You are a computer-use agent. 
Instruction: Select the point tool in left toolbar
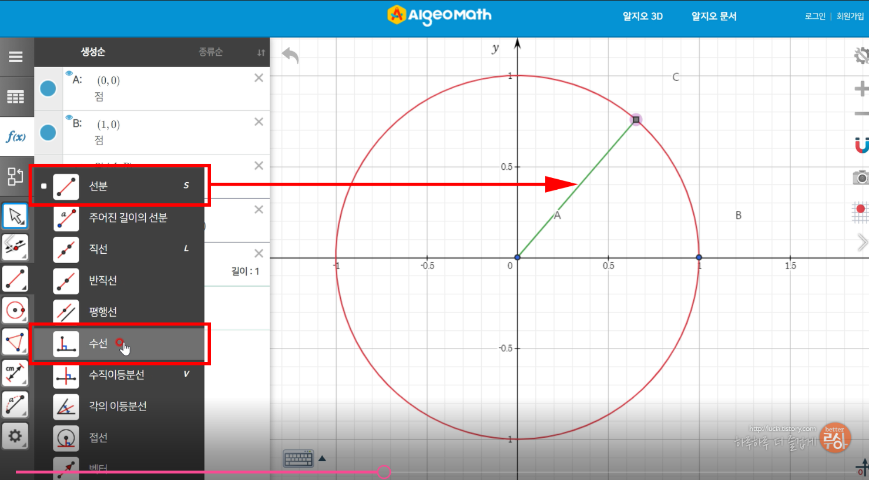pos(15,247)
